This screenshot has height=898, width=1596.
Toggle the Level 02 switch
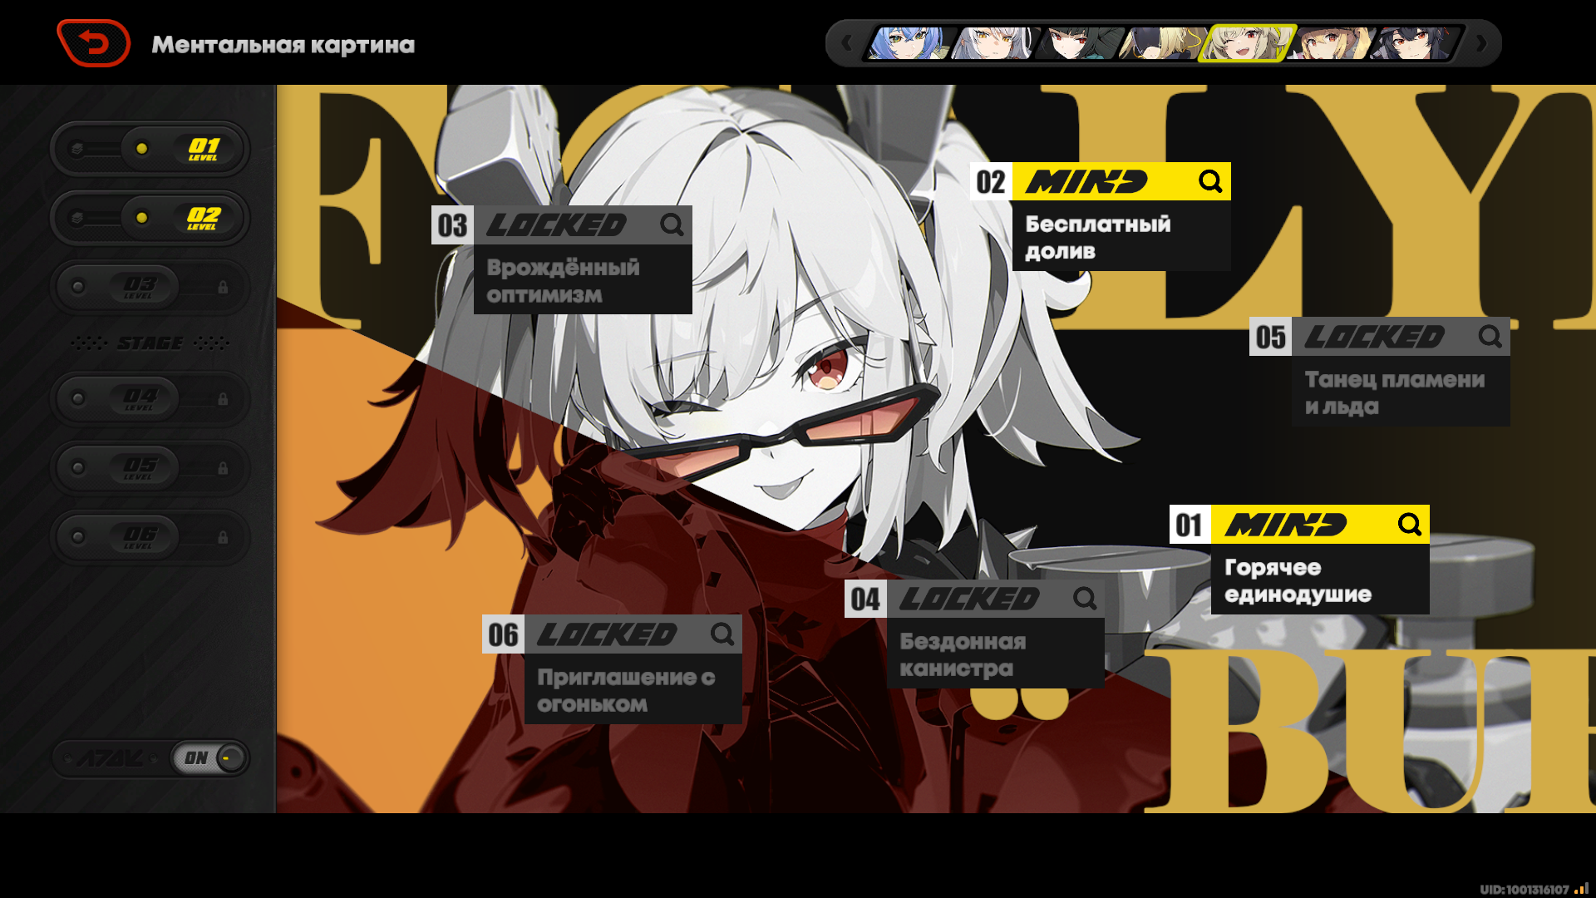click(x=150, y=218)
